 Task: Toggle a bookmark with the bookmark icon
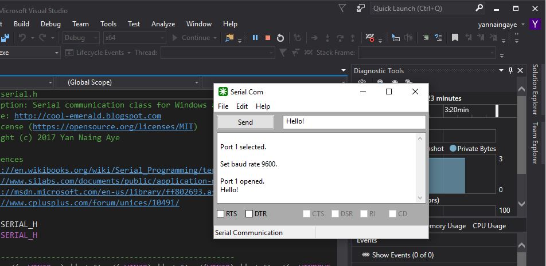coord(455,38)
